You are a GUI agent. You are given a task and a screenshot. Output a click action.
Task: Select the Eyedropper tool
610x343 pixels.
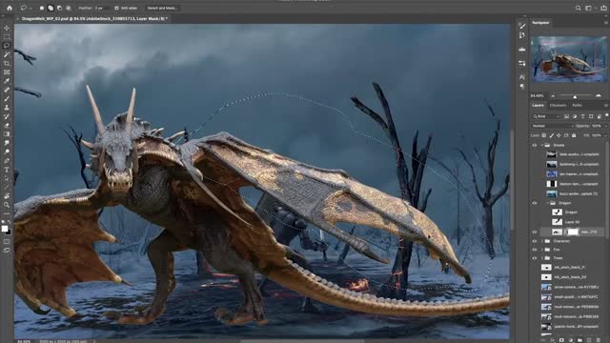[7, 81]
